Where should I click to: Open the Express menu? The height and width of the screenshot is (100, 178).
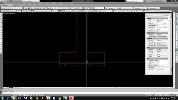click(71, 3)
